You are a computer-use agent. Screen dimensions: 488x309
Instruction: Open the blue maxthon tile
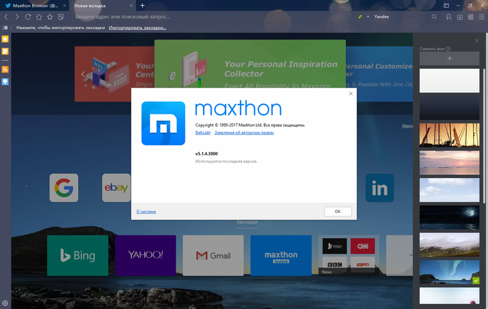point(281,255)
